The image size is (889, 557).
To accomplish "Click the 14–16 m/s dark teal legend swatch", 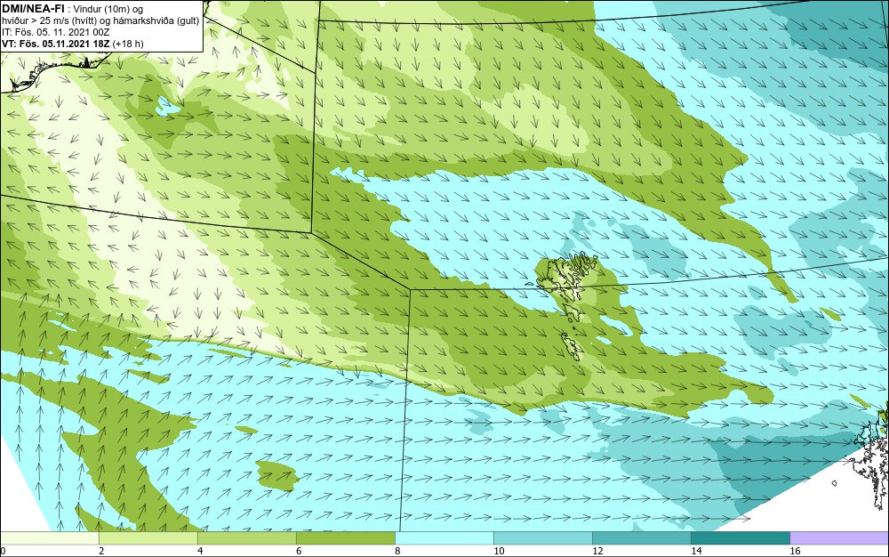I will 740,538.
